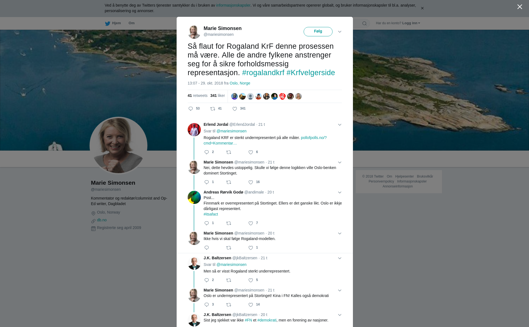Open the #rogalandkrf hashtag link

263,73
